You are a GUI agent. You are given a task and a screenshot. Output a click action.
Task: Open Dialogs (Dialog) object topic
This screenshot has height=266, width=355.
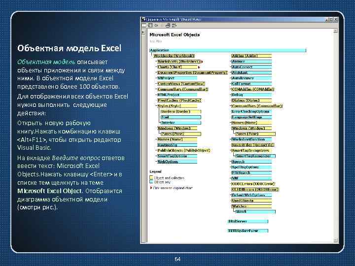coord(251,100)
